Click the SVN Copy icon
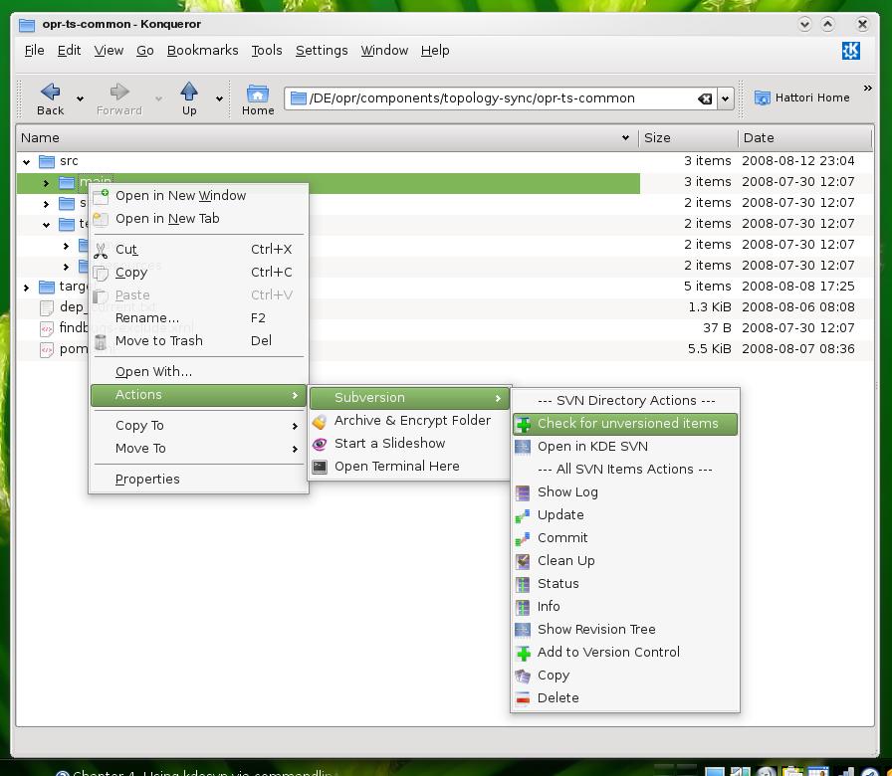Viewport: 892px width, 776px height. [523, 676]
